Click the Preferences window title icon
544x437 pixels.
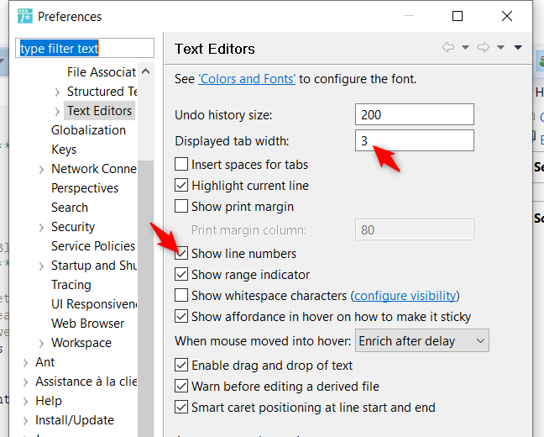[x=25, y=16]
